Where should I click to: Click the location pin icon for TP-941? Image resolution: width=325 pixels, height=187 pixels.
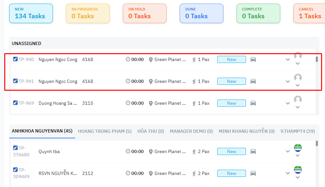pyautogui.click(x=151, y=82)
